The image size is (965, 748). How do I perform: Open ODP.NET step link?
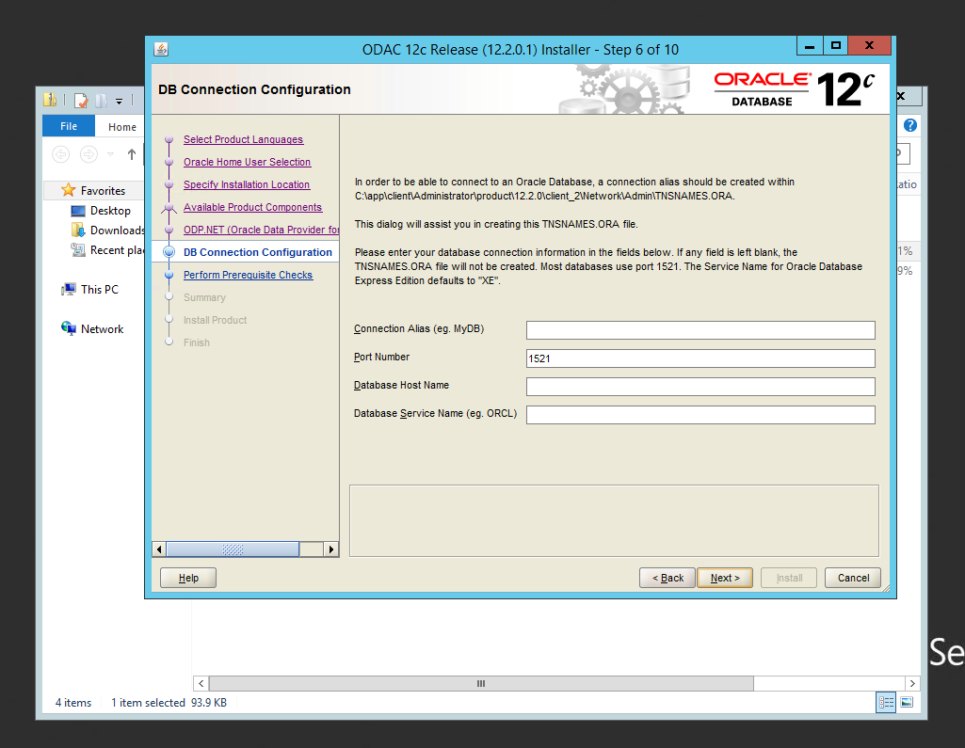261,230
